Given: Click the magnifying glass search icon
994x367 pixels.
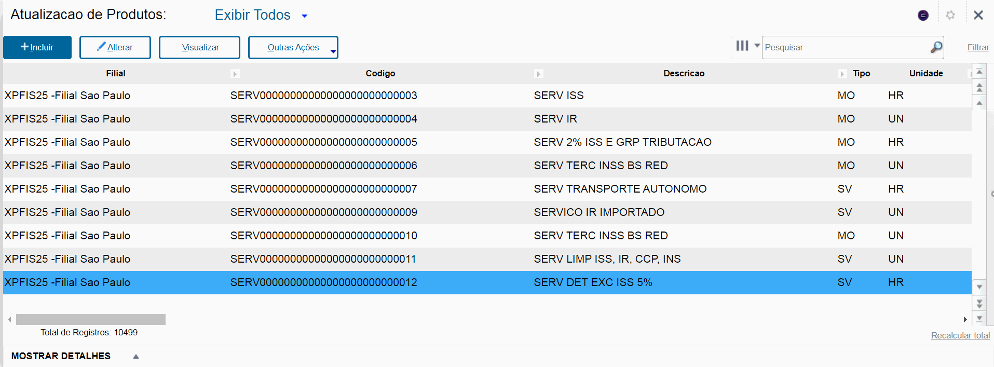Looking at the screenshot, I should pyautogui.click(x=936, y=47).
